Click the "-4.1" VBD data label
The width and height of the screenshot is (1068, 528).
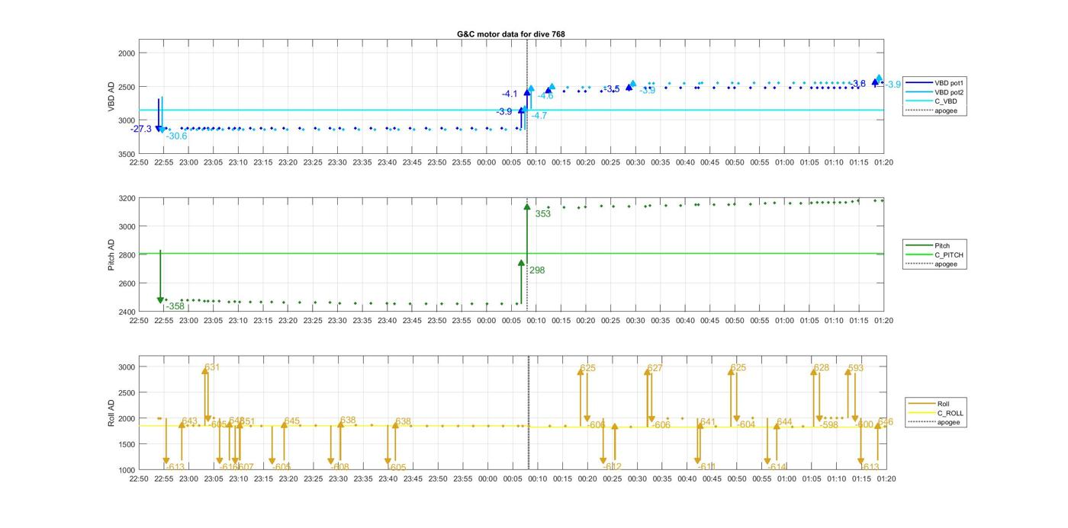coord(510,94)
